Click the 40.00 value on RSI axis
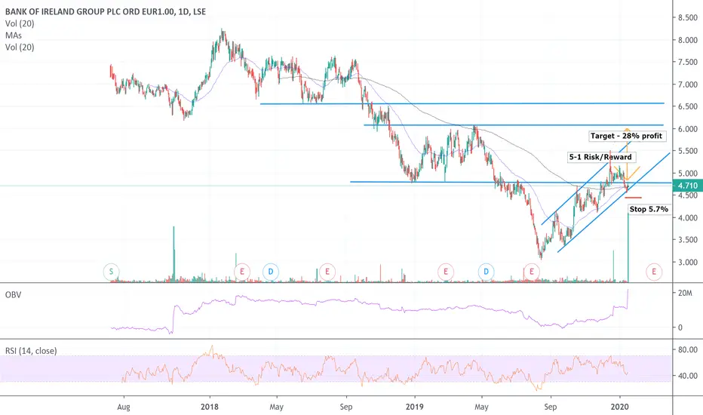 [x=688, y=376]
